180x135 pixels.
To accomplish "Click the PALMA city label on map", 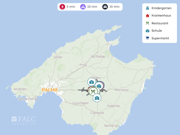I will click(x=50, y=90).
